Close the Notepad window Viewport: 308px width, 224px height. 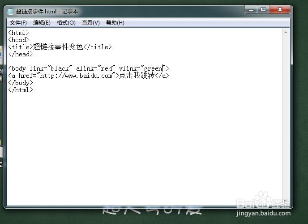(280, 9)
